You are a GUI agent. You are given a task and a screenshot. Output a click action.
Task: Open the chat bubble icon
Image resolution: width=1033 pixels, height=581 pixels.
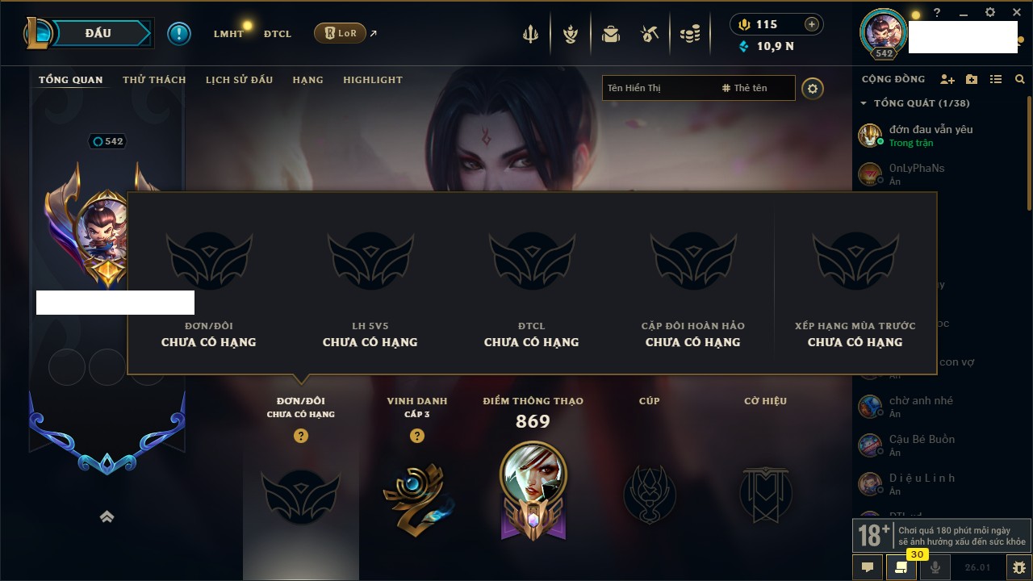click(x=868, y=567)
